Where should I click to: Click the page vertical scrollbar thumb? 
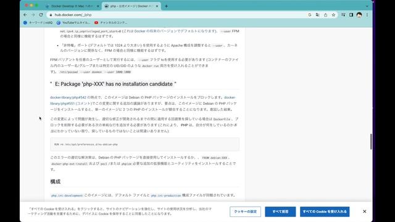point(371,141)
